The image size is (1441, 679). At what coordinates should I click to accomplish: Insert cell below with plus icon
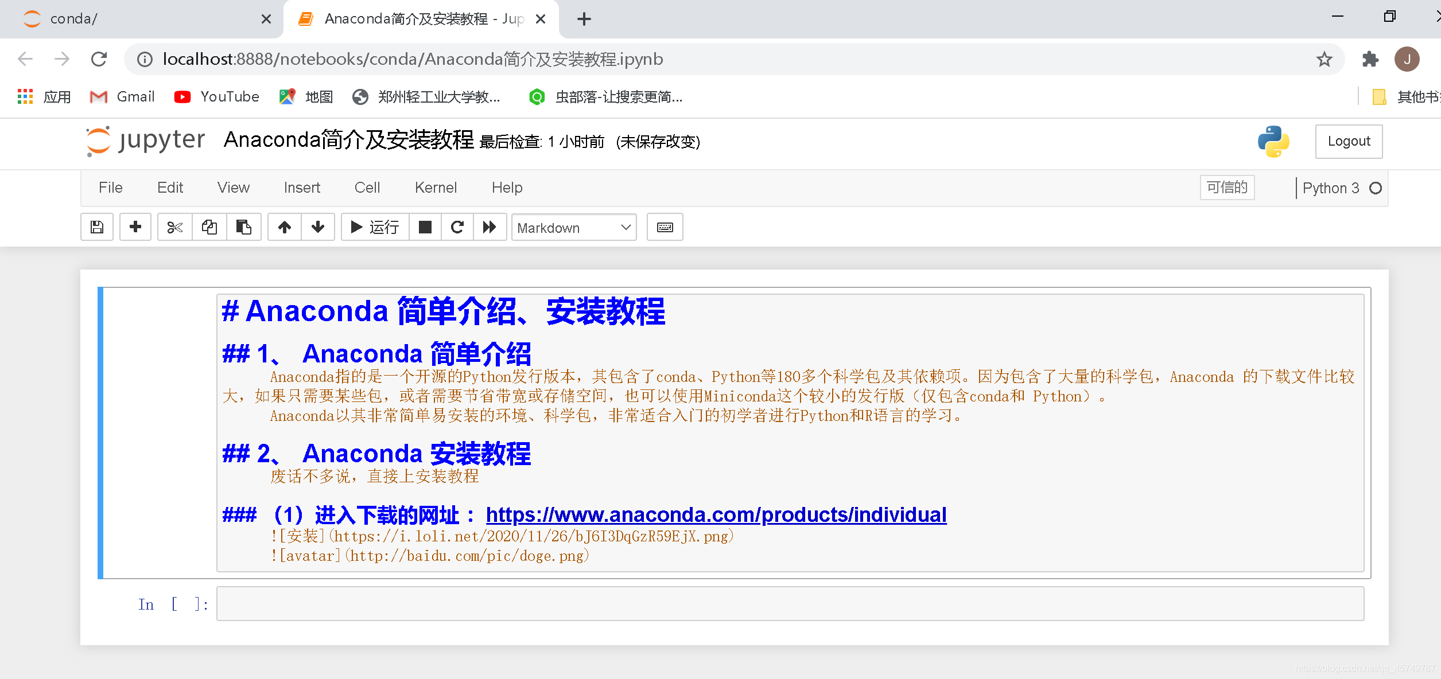pos(135,228)
